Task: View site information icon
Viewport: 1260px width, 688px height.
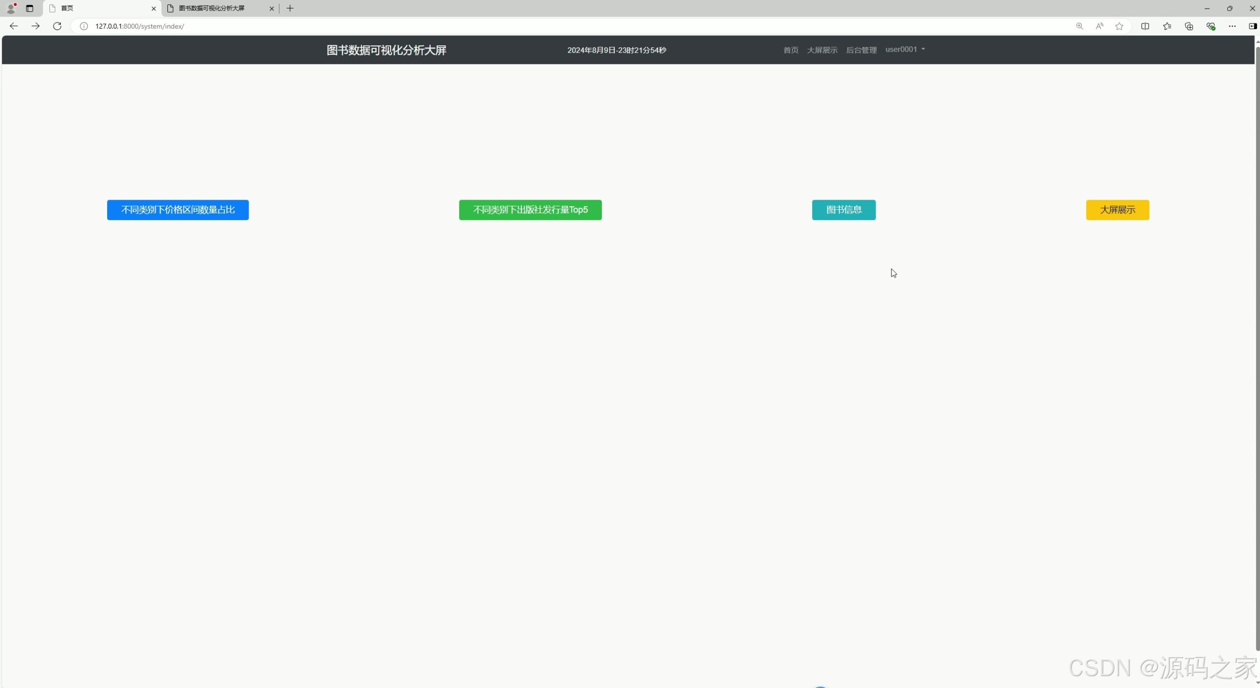Action: pos(84,26)
